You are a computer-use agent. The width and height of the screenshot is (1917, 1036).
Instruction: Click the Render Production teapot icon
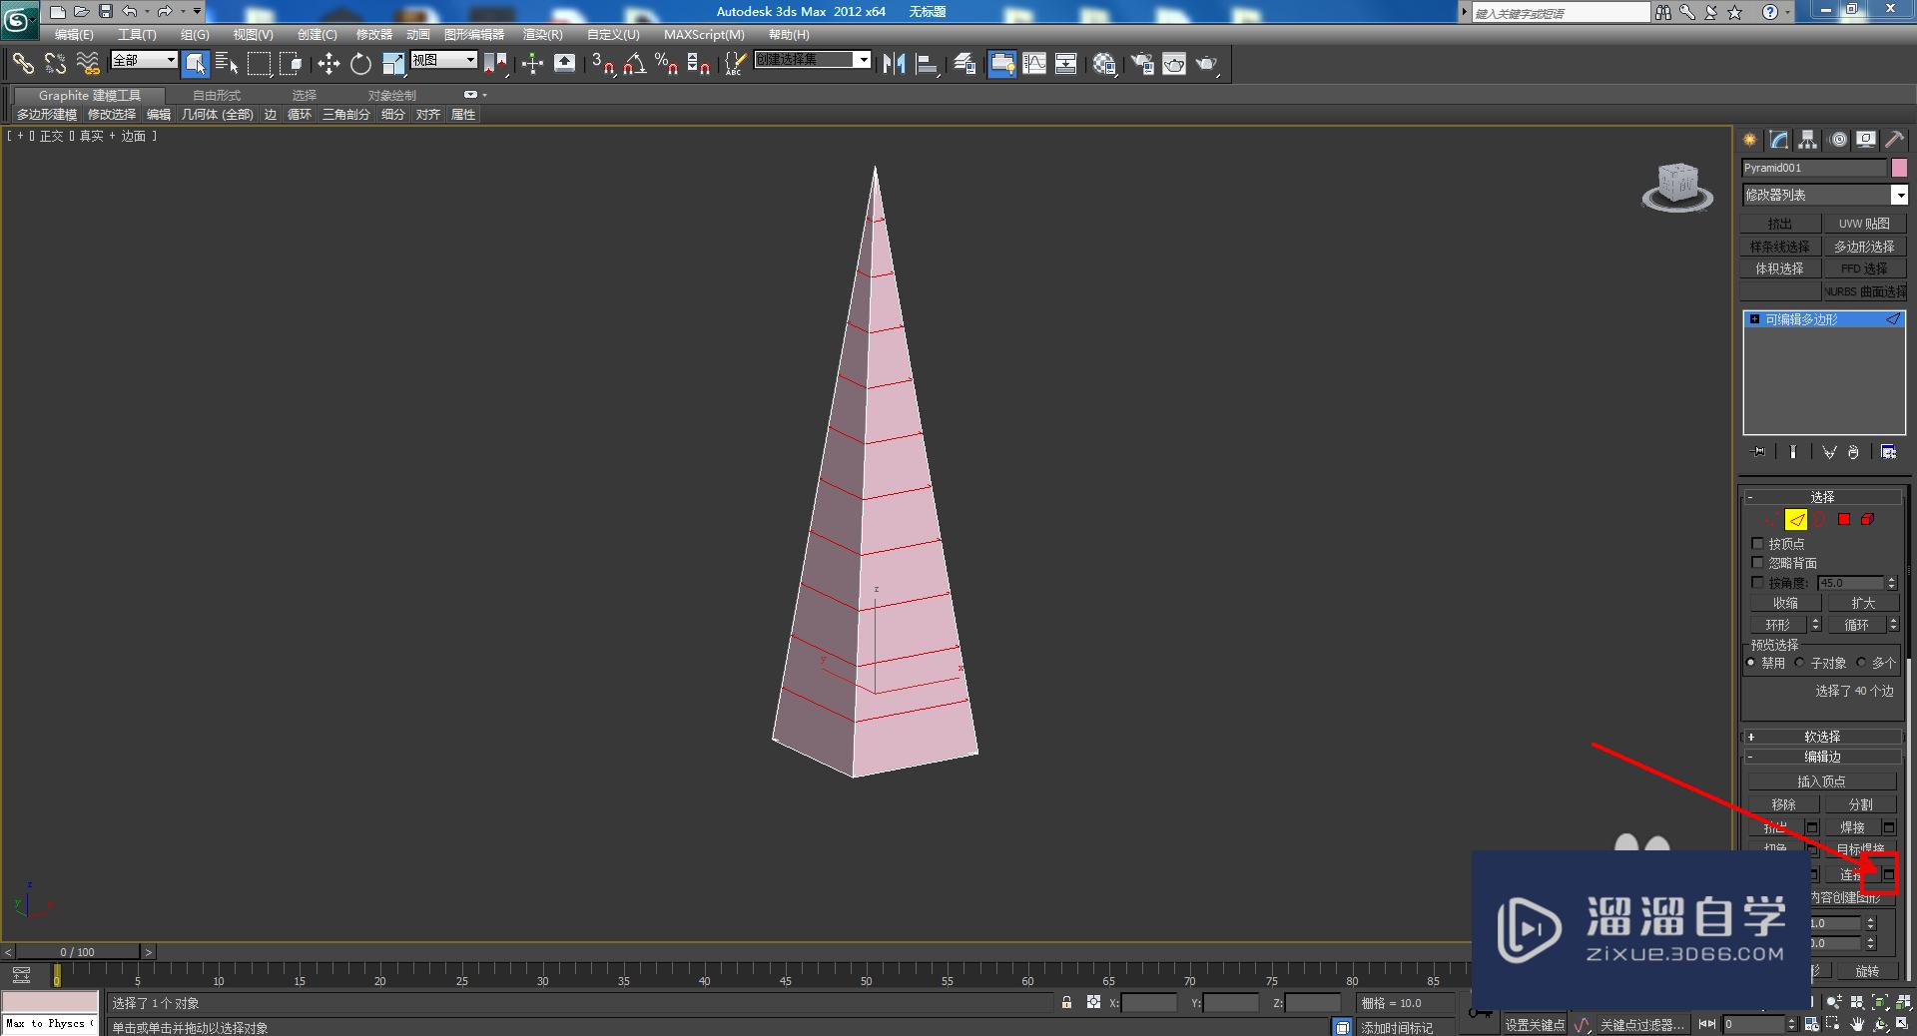(1207, 64)
